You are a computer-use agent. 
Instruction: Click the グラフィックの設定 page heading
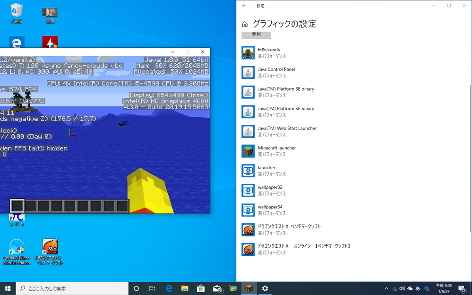(x=284, y=24)
